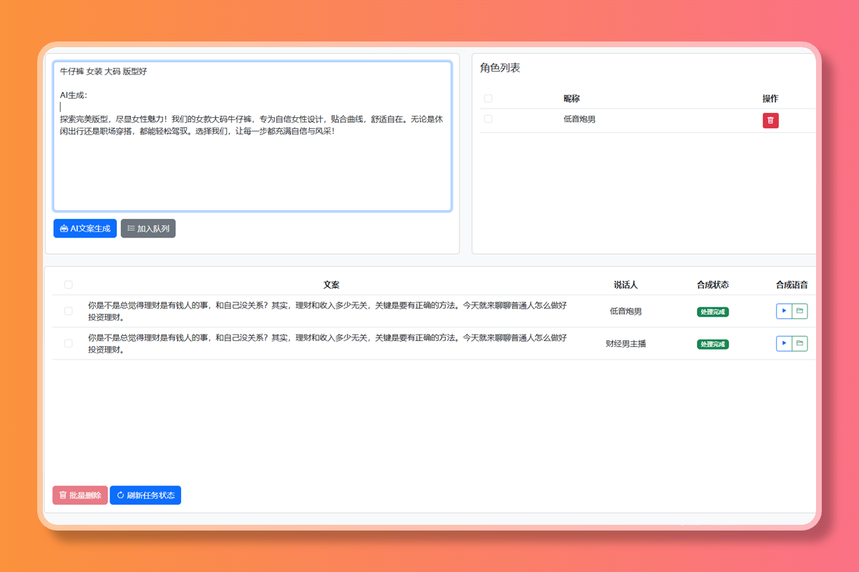Image resolution: width=859 pixels, height=572 pixels.
Task: Select the 财经男主播 task row checkbox
Action: pos(69,344)
